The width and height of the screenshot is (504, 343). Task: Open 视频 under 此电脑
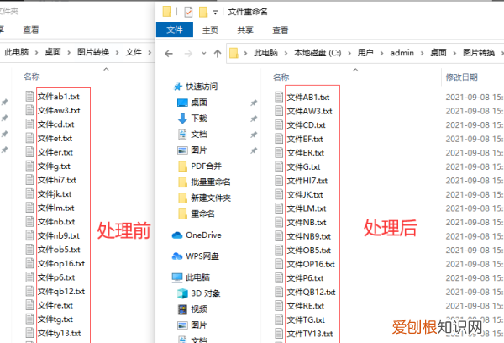pos(199,309)
